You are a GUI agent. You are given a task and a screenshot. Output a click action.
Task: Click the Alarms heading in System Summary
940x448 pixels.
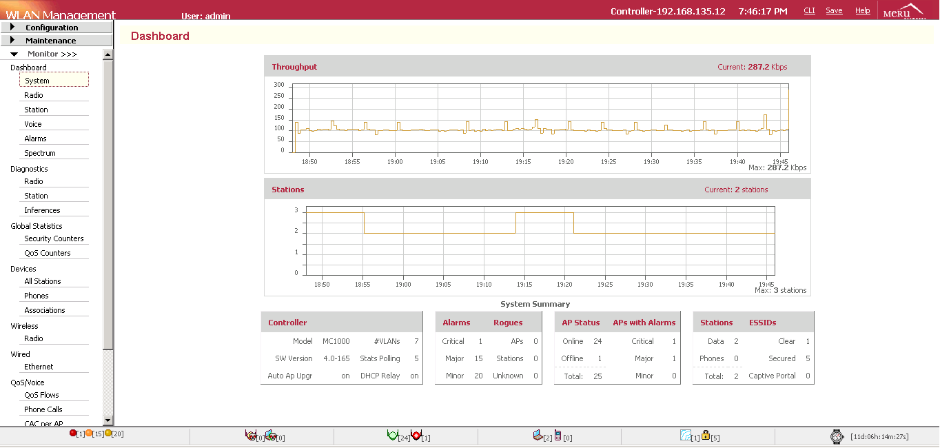tap(456, 323)
